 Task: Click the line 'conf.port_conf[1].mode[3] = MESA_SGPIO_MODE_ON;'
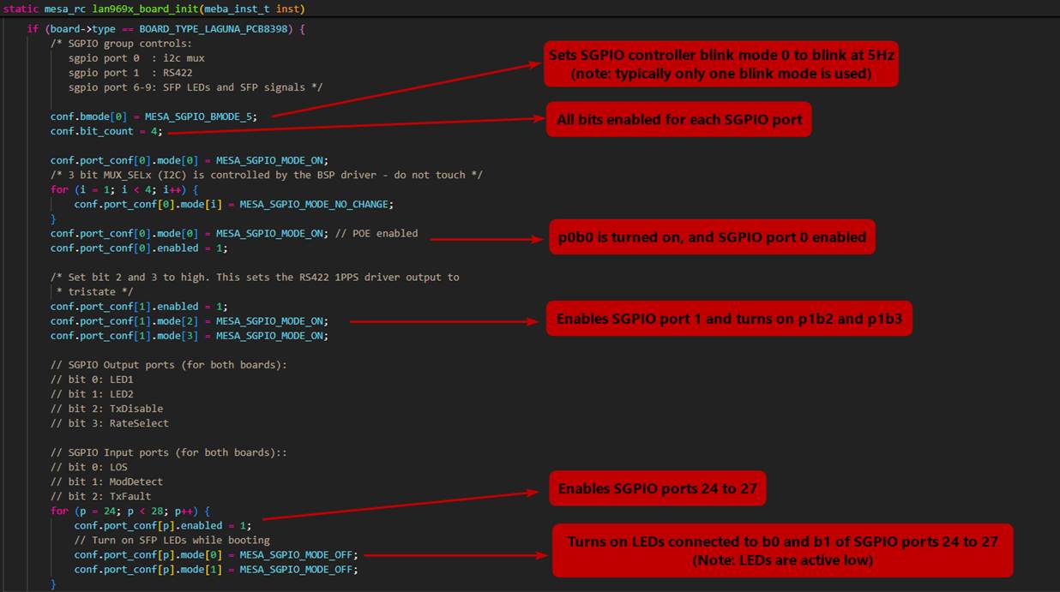pyautogui.click(x=189, y=335)
